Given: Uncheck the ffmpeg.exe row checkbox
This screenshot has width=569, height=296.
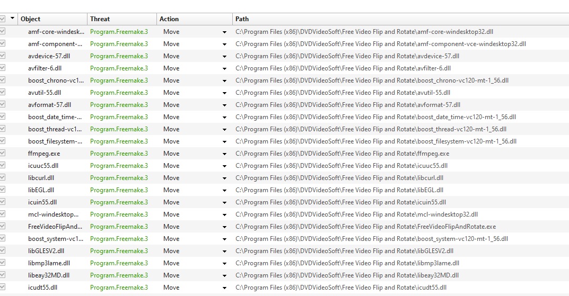Looking at the screenshot, I should 3,153.
